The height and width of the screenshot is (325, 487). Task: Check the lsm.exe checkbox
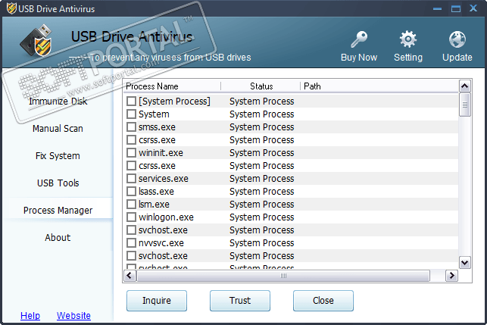(131, 204)
